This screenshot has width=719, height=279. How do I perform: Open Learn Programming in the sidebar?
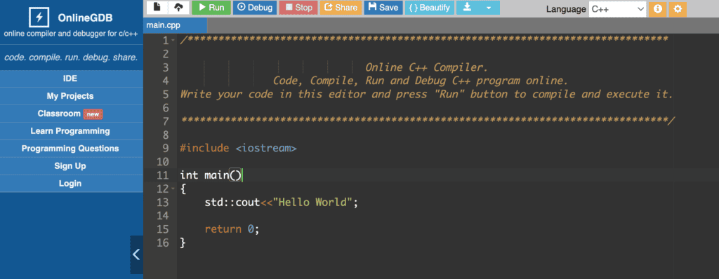pos(70,131)
